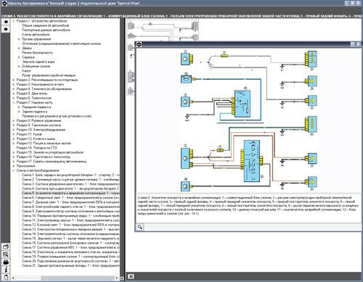The width and height of the screenshot is (363, 282).
Task: Expand the 'Двери' tree node
Action: pyautogui.click(x=20, y=48)
